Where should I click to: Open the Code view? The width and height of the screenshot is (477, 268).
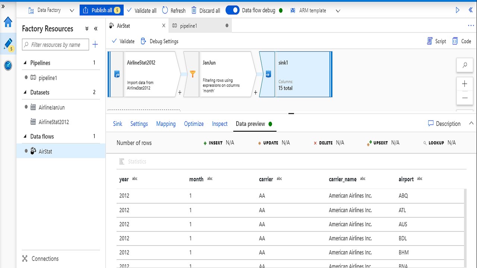point(462,41)
